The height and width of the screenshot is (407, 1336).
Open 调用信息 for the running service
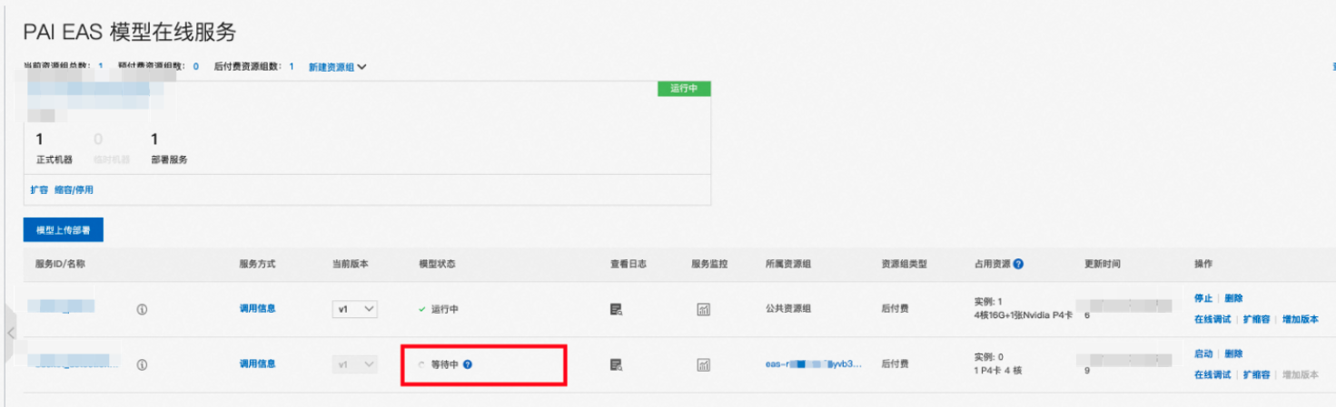[257, 309]
